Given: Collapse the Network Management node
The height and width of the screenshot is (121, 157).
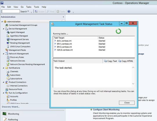Looking at the screenshot, I should 3,54.
